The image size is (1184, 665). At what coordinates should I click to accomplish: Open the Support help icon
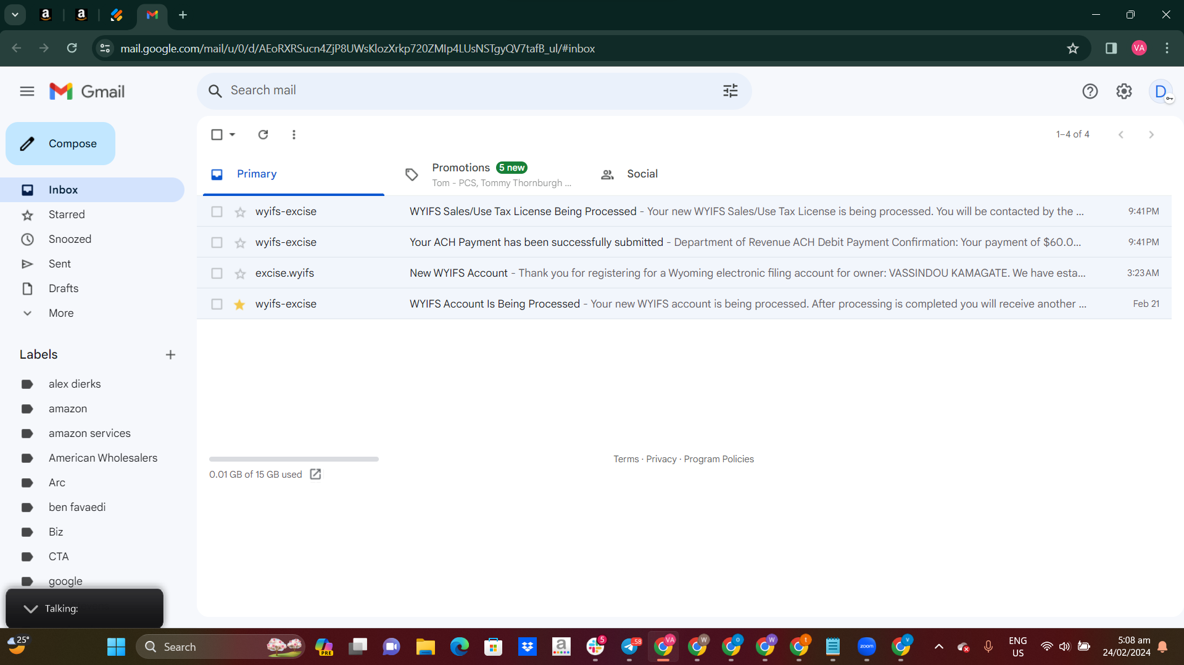(x=1090, y=91)
